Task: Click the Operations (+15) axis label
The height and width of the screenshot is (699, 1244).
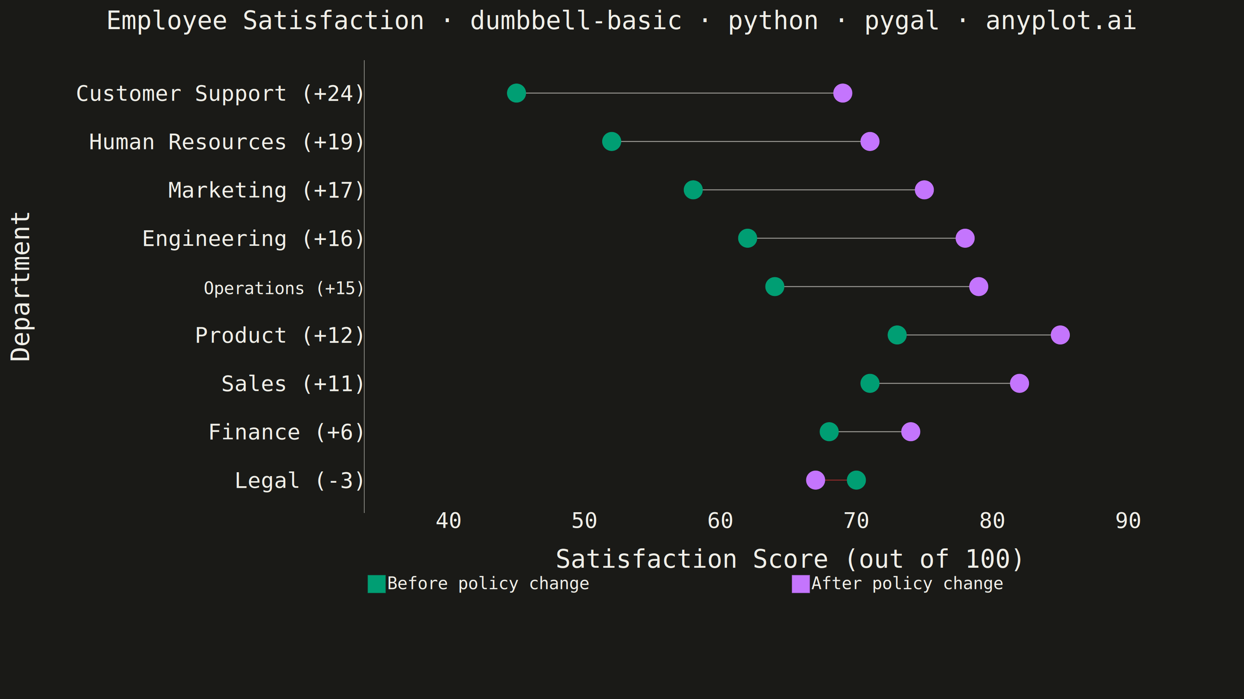Action: click(x=283, y=289)
